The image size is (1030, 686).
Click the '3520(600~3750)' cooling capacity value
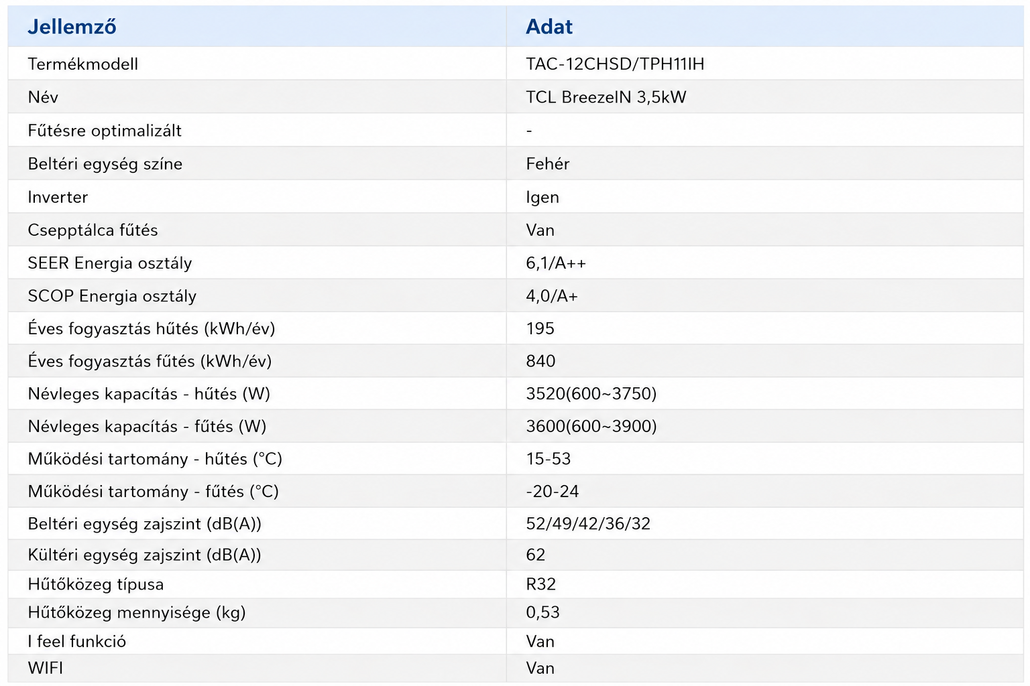[x=591, y=394]
